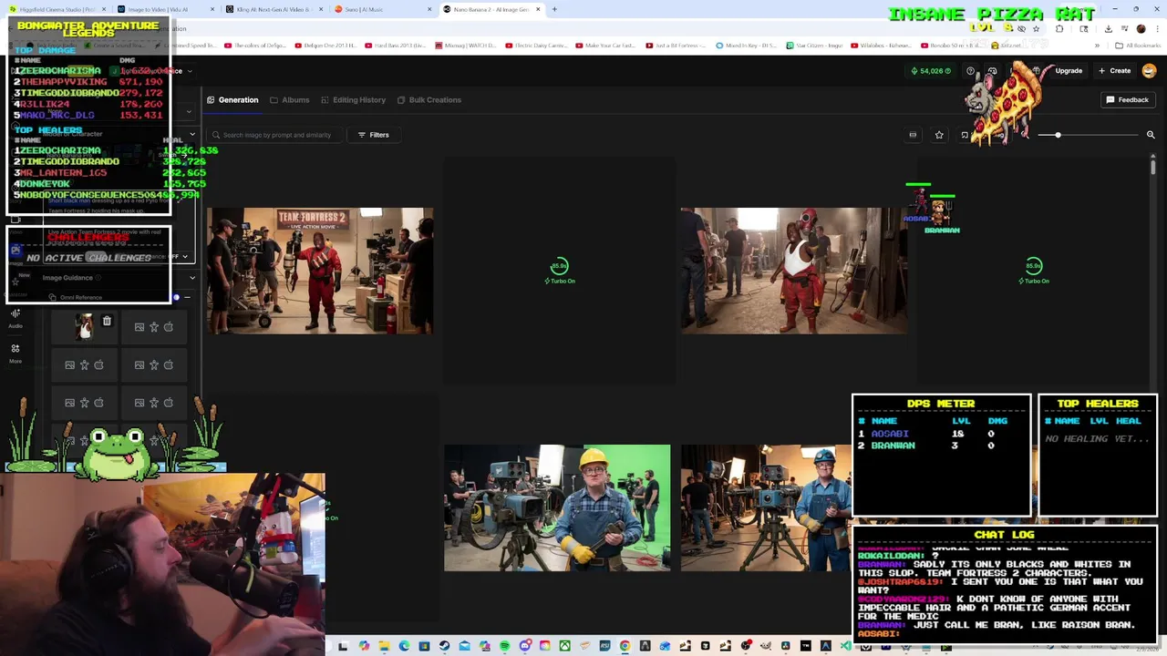Switch to the Generation tab
Viewport: 1167px width, 656px height.
pyautogui.click(x=232, y=99)
